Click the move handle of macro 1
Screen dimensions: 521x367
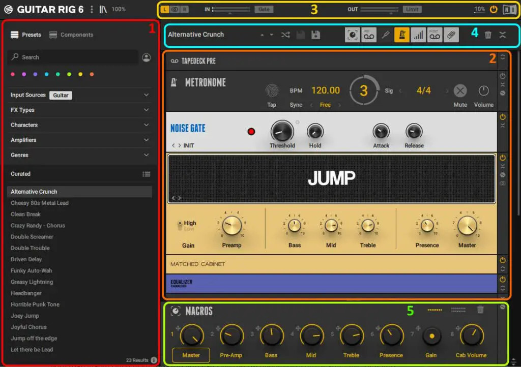click(x=178, y=328)
